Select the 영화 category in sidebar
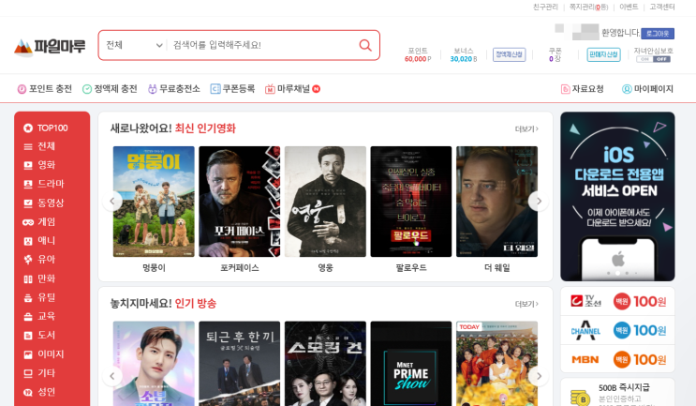 pos(46,165)
